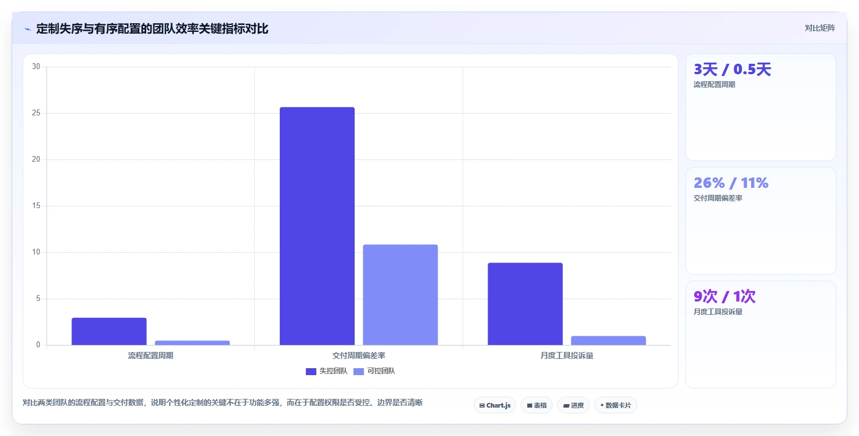Click the 交付周期偏差率 x-axis label
859x436 pixels.
359,355
